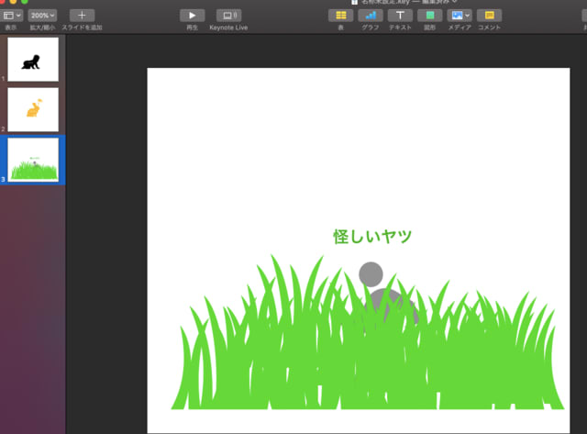Add a text box with テキスト icon
The height and width of the screenshot is (434, 587).
click(x=400, y=16)
